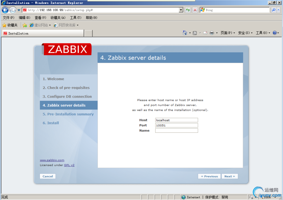Open the 工具(O) command menu
Screen dimensions: 283x200
coord(263,33)
